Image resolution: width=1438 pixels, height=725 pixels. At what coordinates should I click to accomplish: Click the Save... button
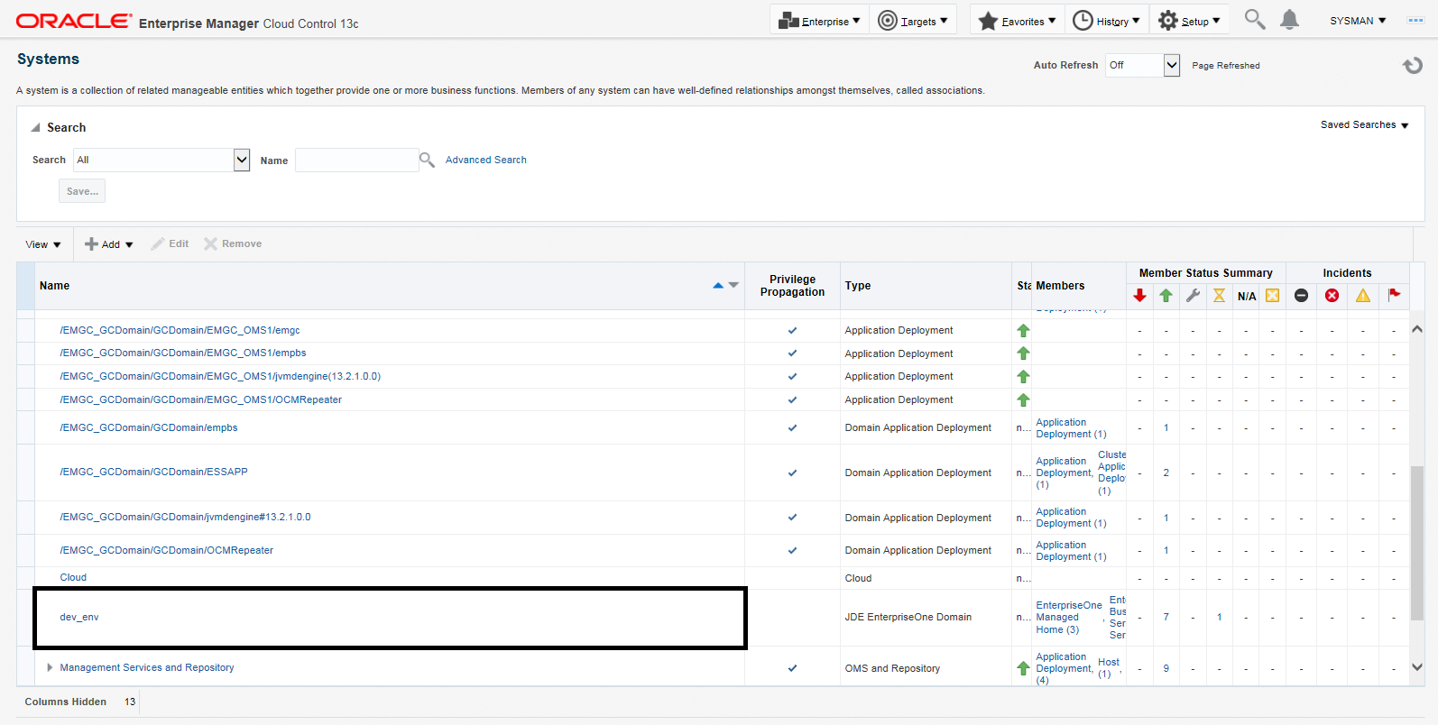point(82,191)
